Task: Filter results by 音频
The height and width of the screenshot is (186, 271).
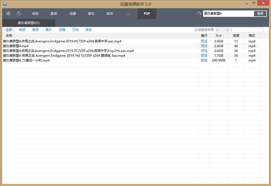Action: tap(35, 30)
